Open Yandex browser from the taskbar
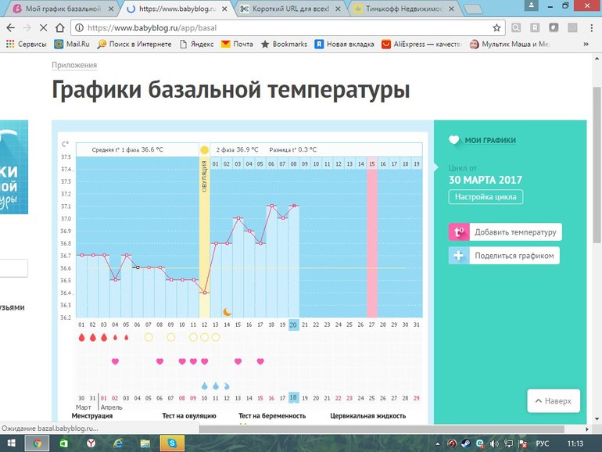 [91, 443]
